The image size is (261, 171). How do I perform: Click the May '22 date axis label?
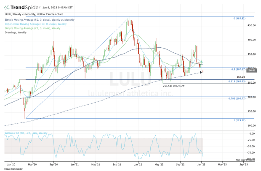click(159, 165)
